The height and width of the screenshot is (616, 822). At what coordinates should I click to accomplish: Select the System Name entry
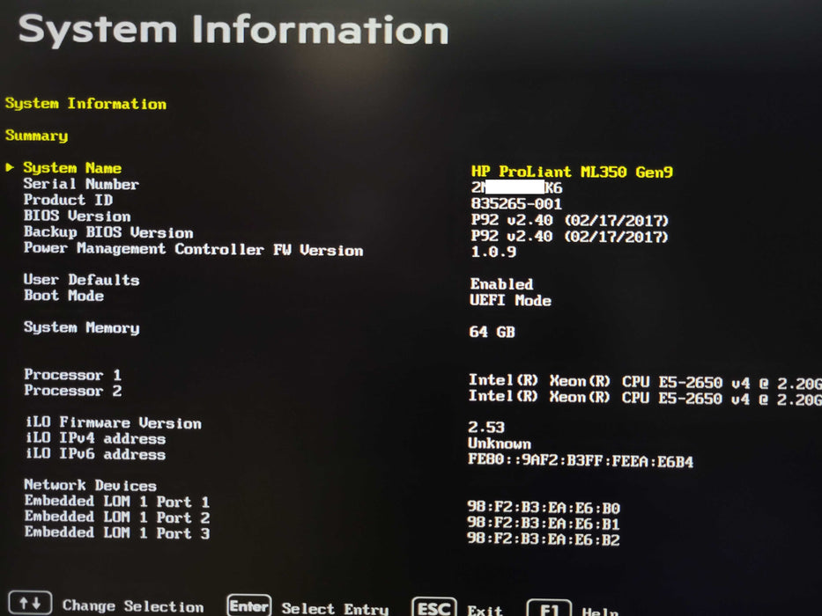(x=72, y=168)
